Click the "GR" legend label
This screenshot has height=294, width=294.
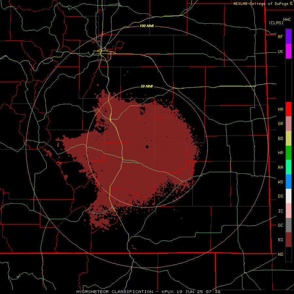point(281,124)
